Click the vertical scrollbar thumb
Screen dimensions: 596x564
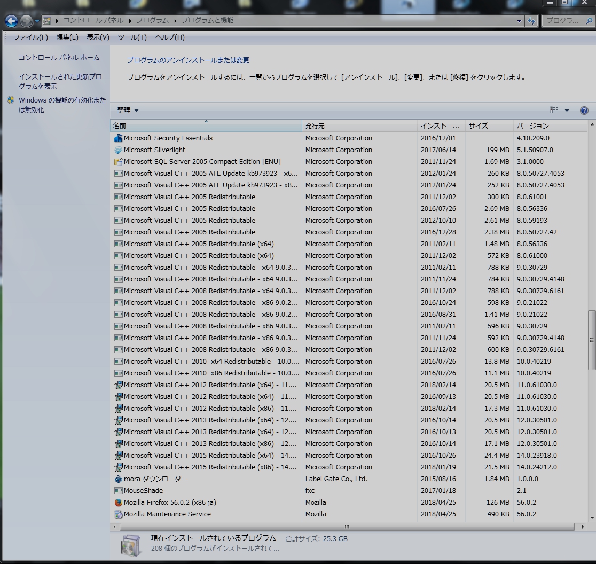click(x=591, y=340)
